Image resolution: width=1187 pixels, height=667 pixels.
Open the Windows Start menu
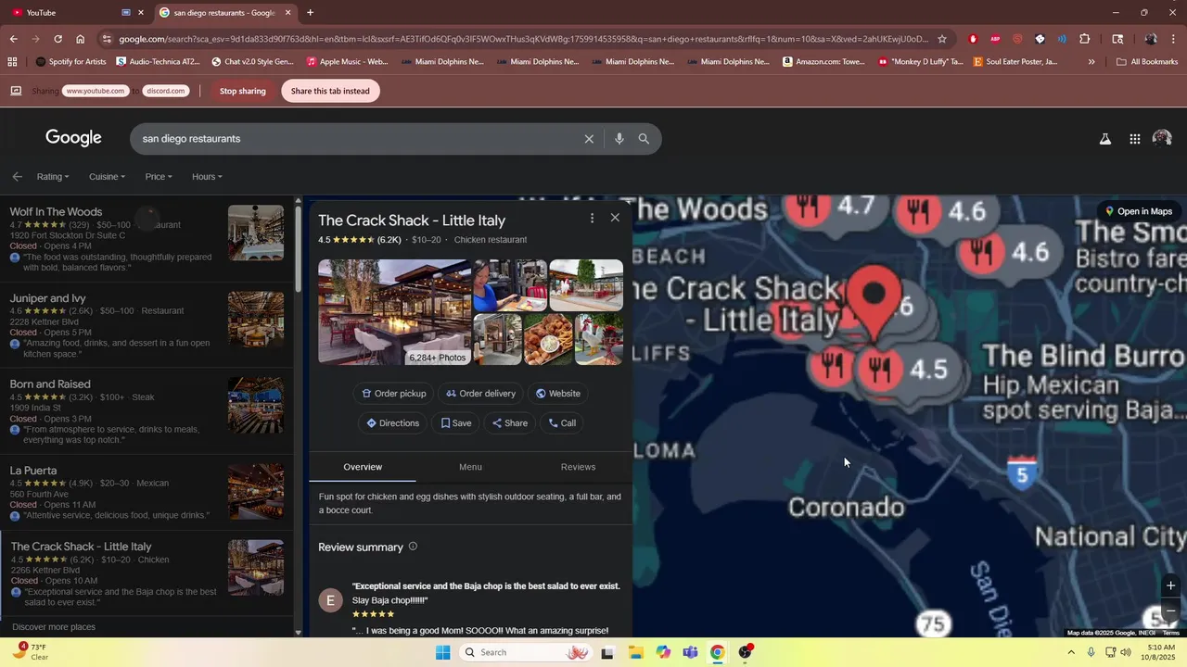(x=442, y=652)
